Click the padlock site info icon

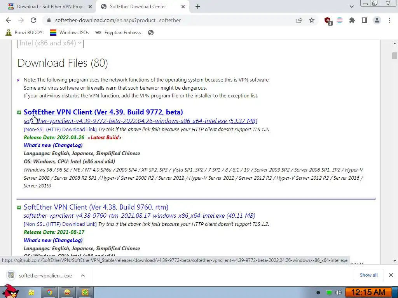click(x=49, y=20)
